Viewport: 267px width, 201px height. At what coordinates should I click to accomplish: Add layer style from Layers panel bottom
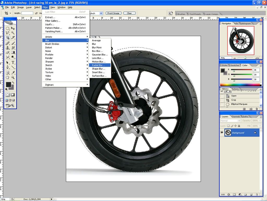[228, 194]
